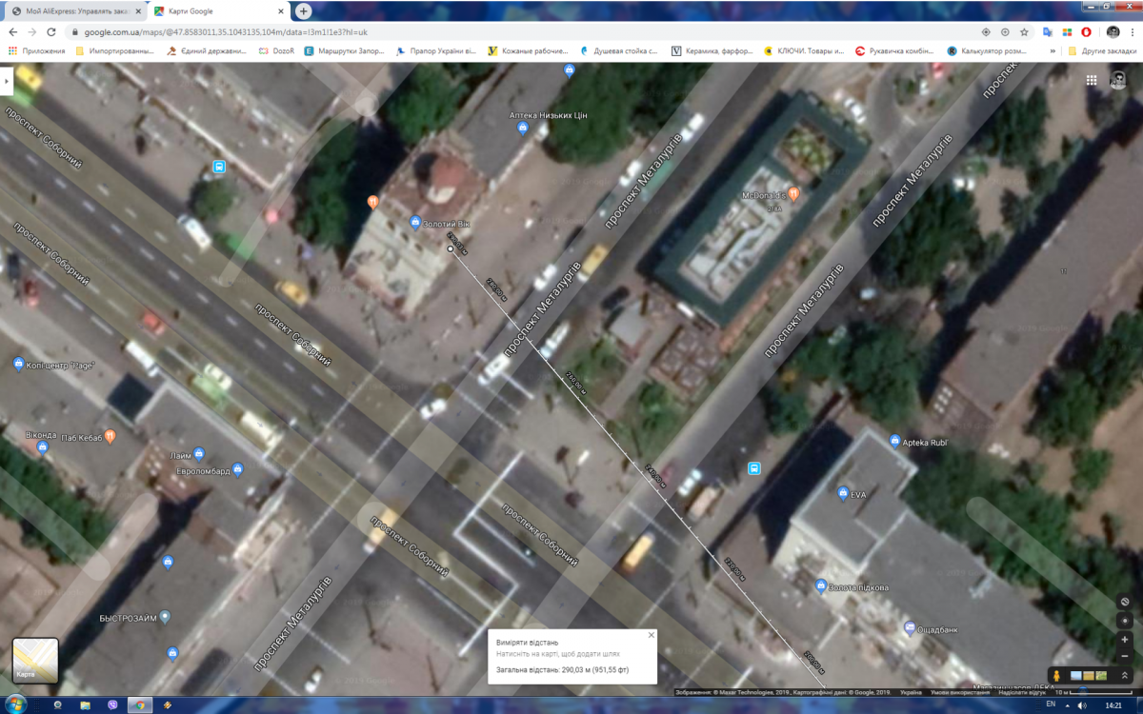Expand the imagery strip with double chevron

[1125, 676]
